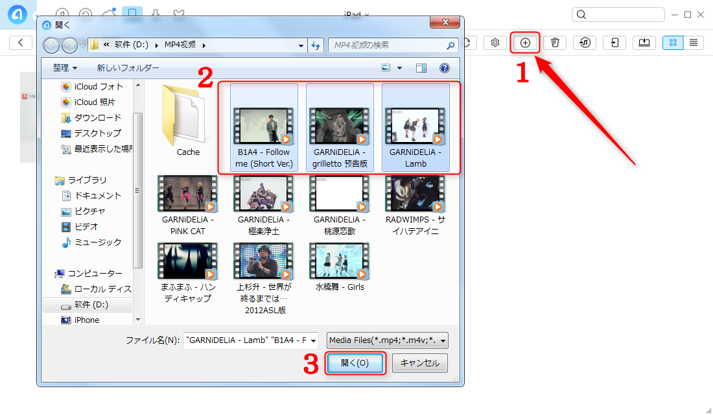Select ダウンロード in sidebar

[91, 117]
